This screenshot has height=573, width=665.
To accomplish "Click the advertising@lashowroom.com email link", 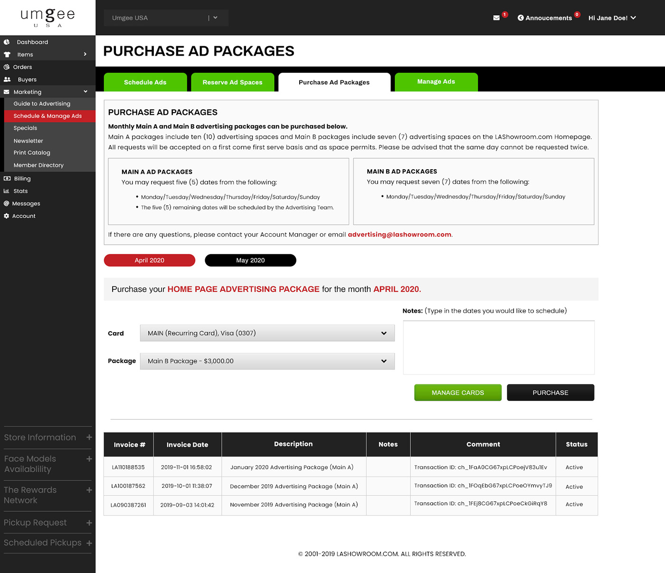I will point(399,235).
